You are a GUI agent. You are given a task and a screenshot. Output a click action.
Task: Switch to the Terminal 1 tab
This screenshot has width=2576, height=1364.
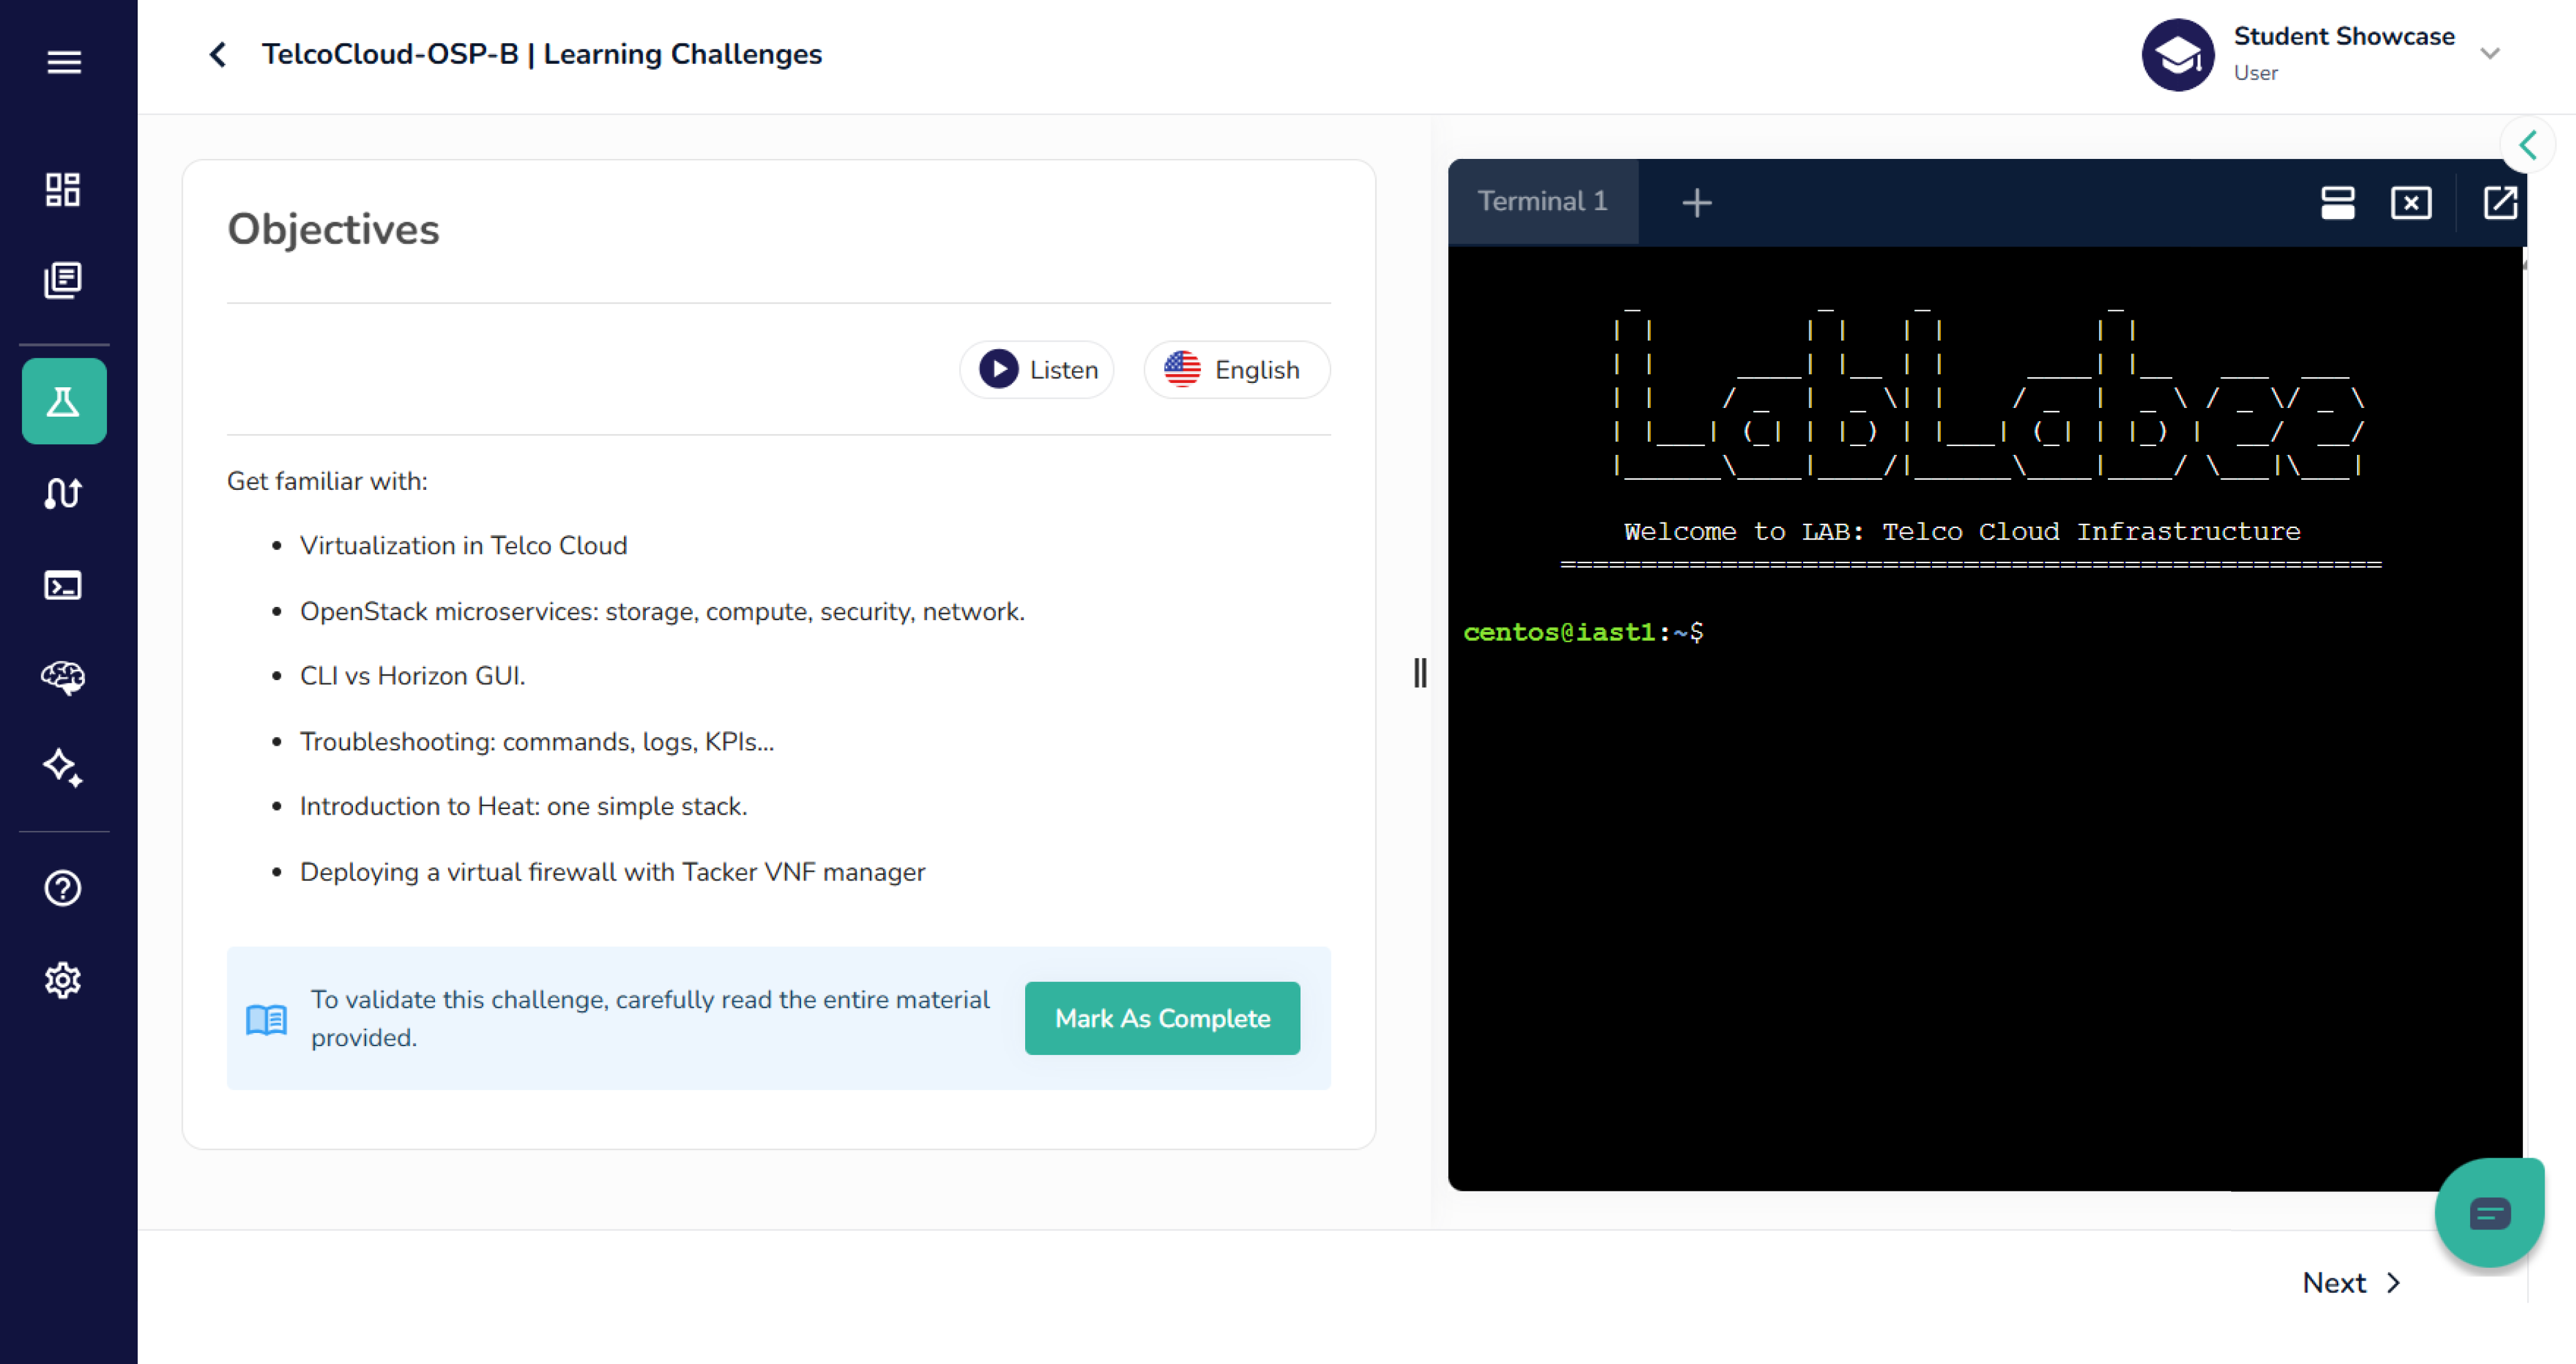point(1542,202)
